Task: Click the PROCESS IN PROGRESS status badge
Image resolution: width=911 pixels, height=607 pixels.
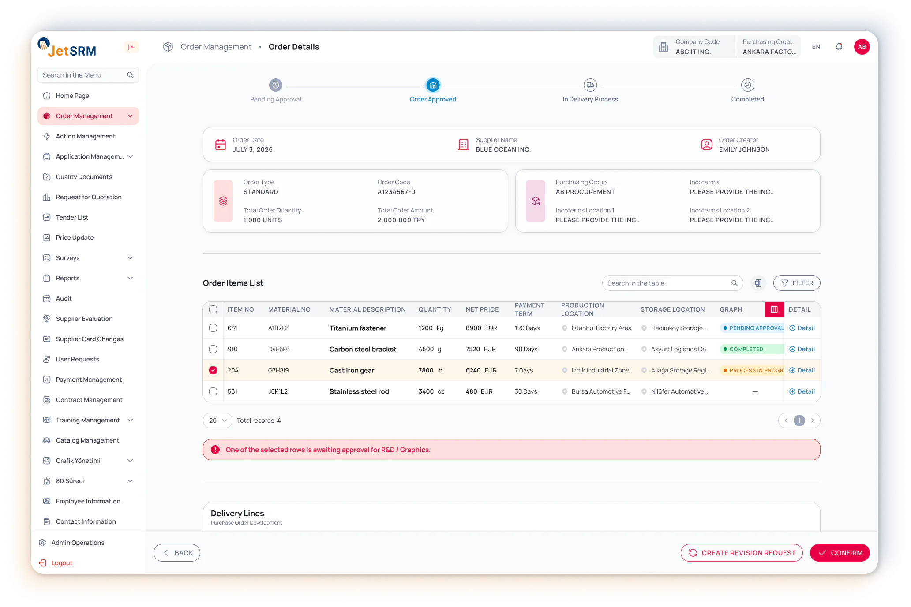Action: tap(752, 370)
